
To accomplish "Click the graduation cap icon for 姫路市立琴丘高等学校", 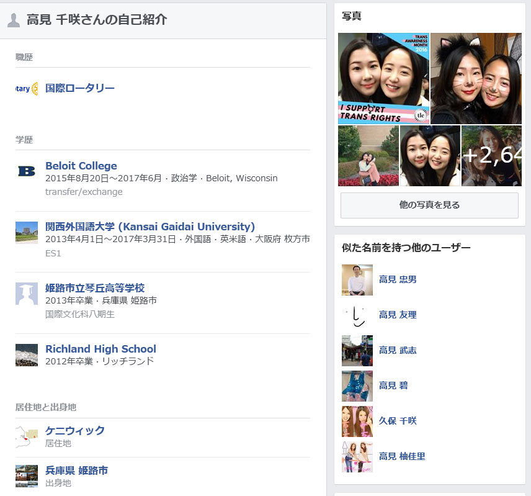I will [27, 294].
